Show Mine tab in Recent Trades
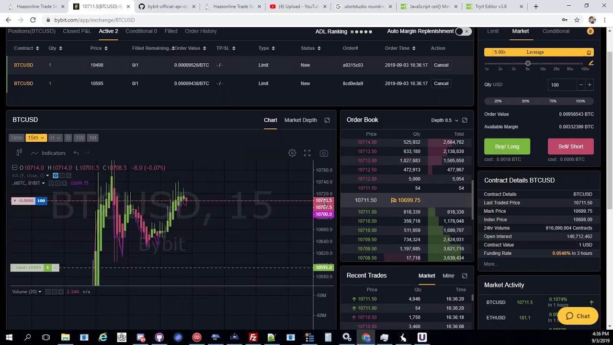The image size is (613, 345). pos(448,276)
